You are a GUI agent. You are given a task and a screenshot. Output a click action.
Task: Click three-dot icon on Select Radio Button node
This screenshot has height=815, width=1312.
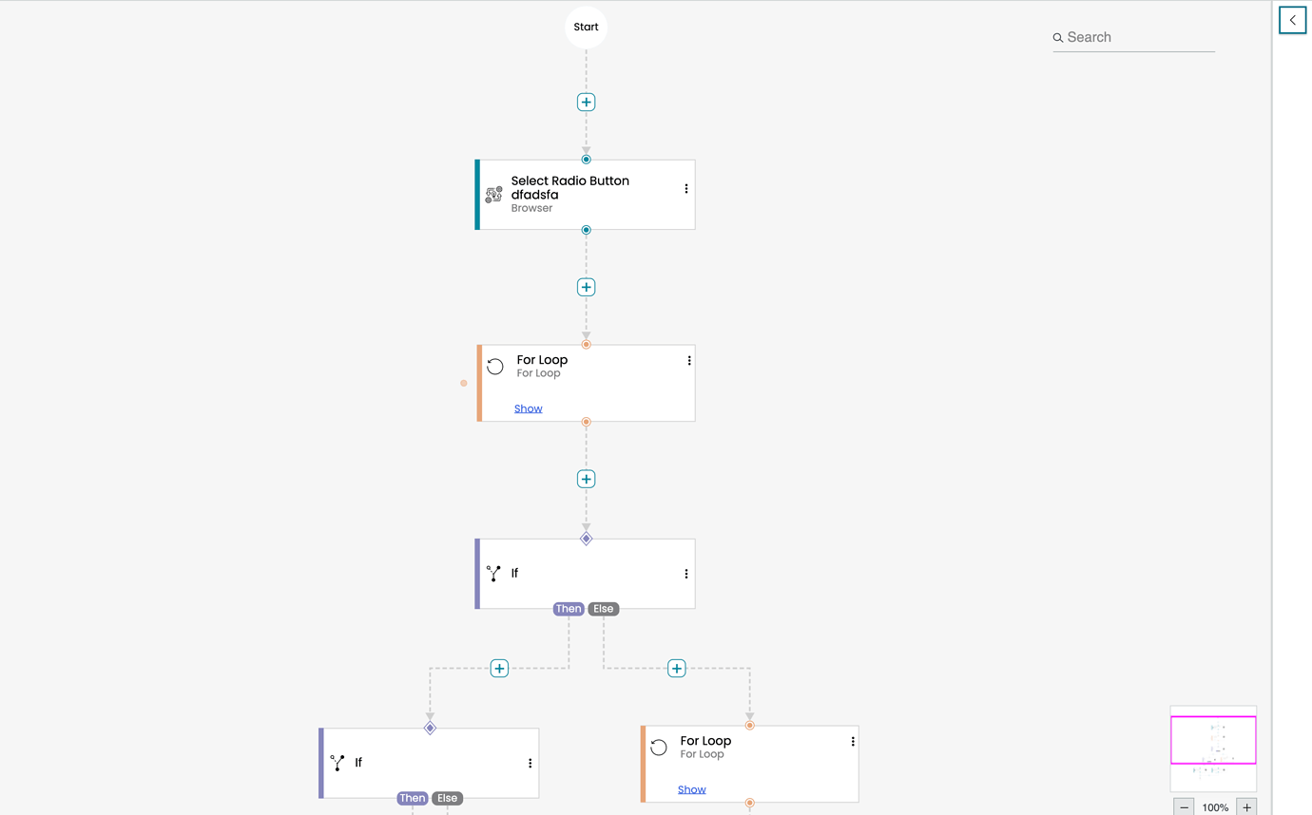686,188
